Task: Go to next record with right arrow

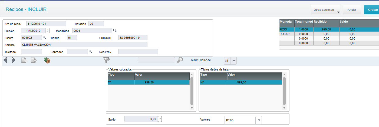Action: pyautogui.click(x=14, y=60)
